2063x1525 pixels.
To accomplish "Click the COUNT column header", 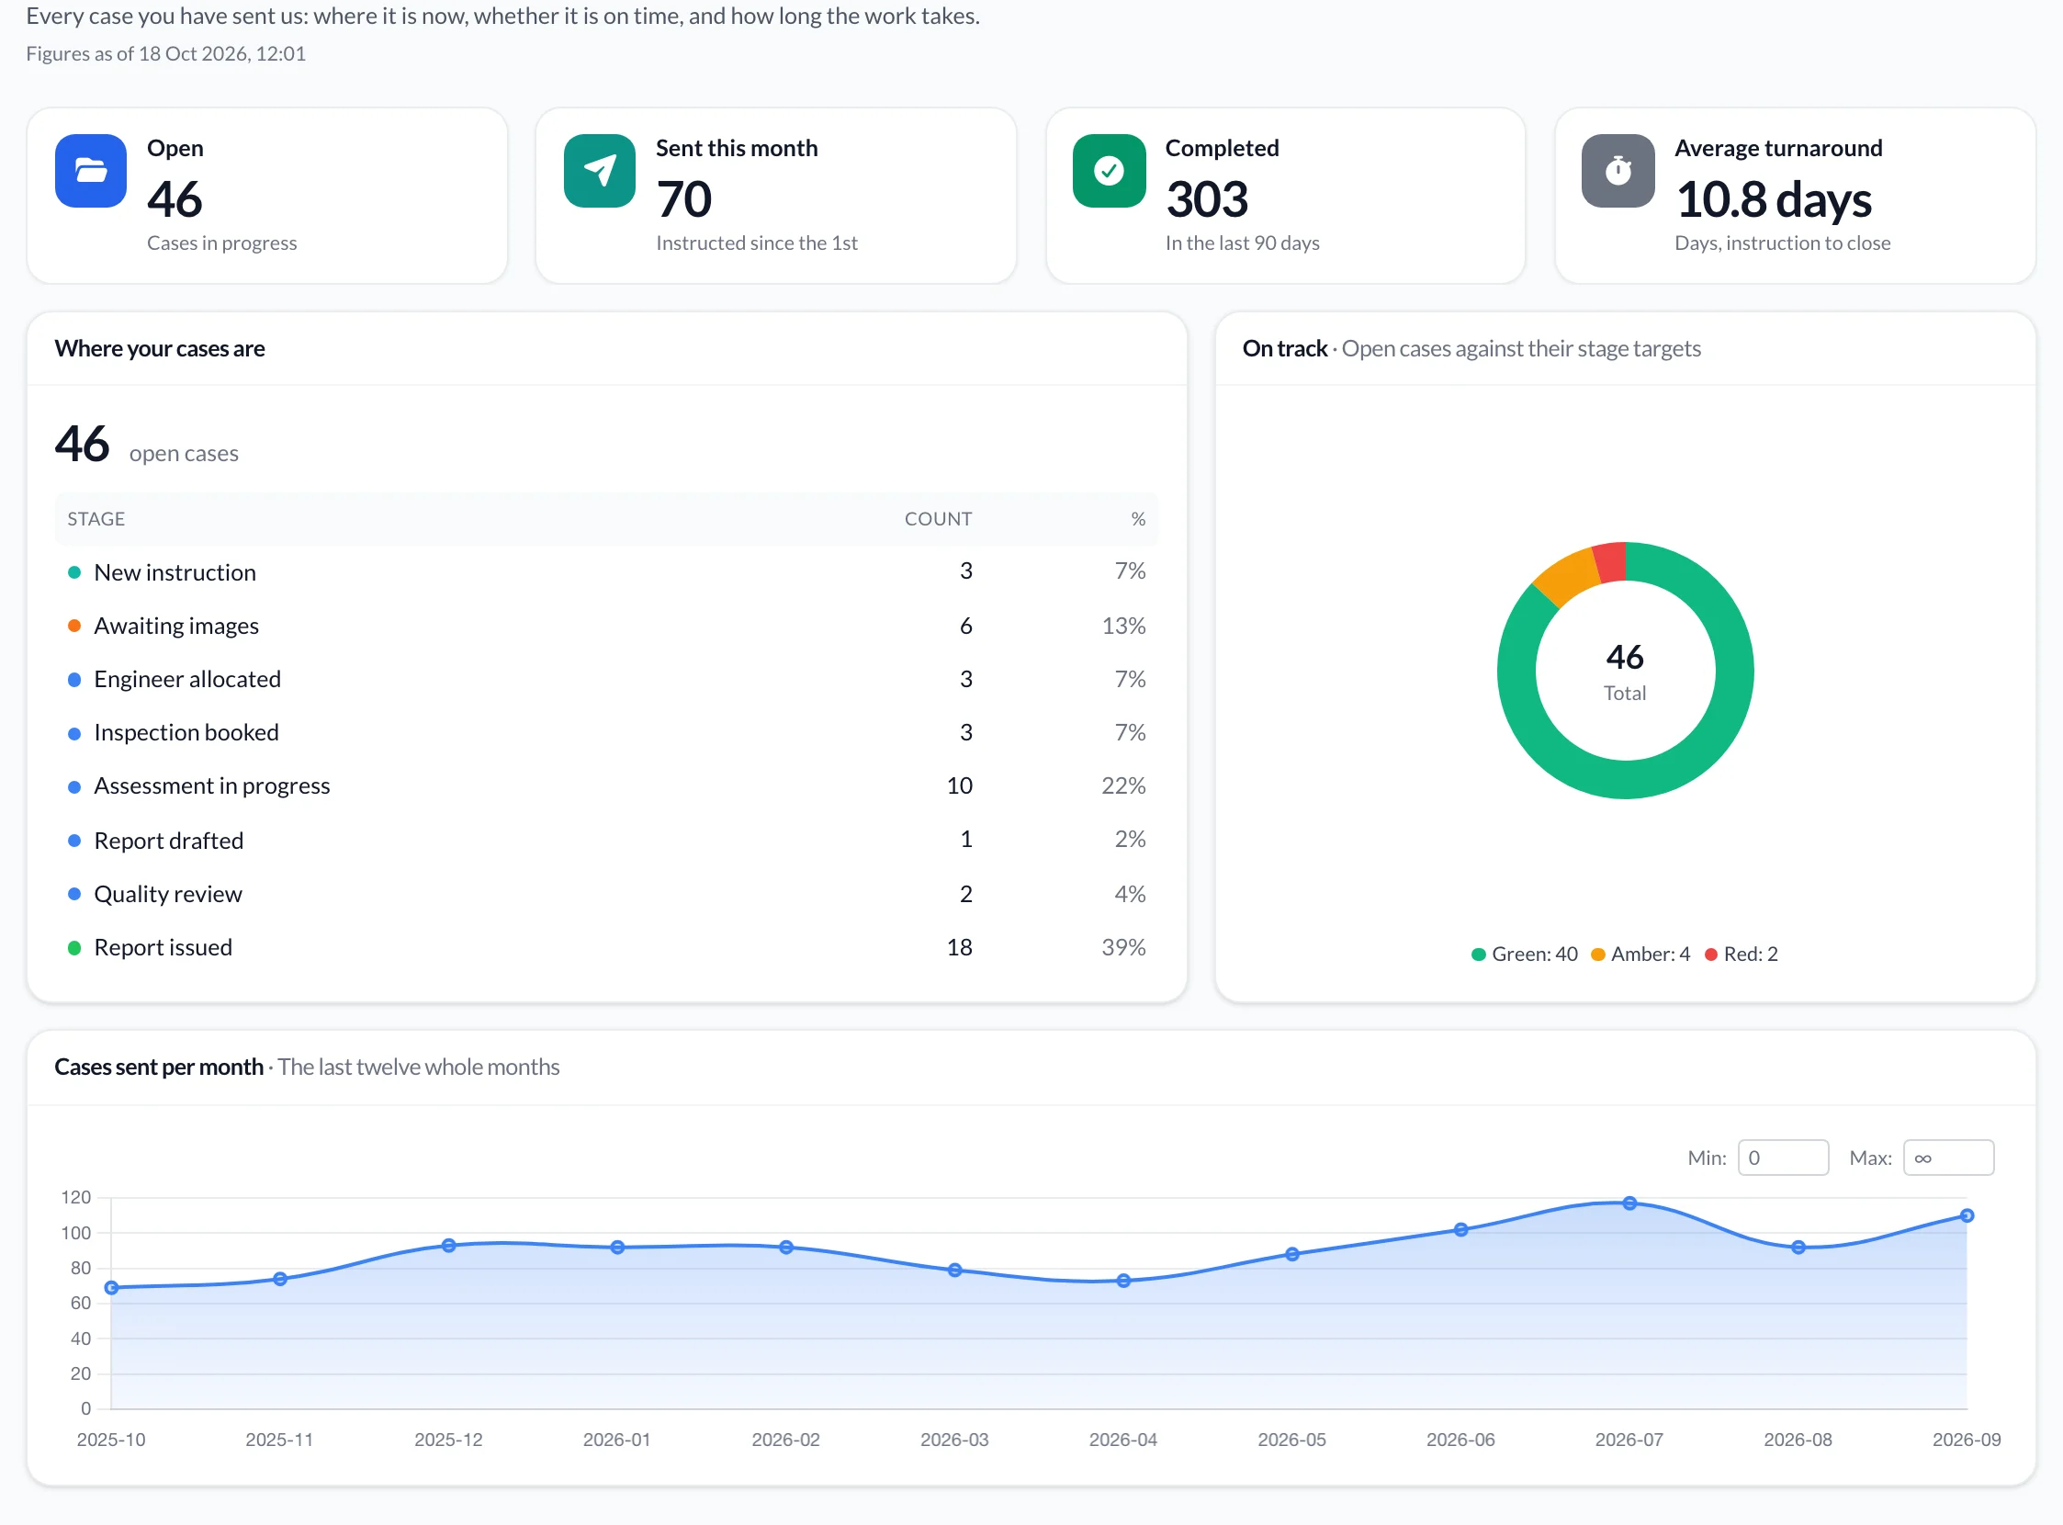I will click(x=938, y=519).
